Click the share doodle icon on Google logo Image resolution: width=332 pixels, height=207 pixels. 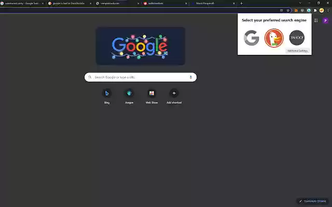[x=166, y=53]
